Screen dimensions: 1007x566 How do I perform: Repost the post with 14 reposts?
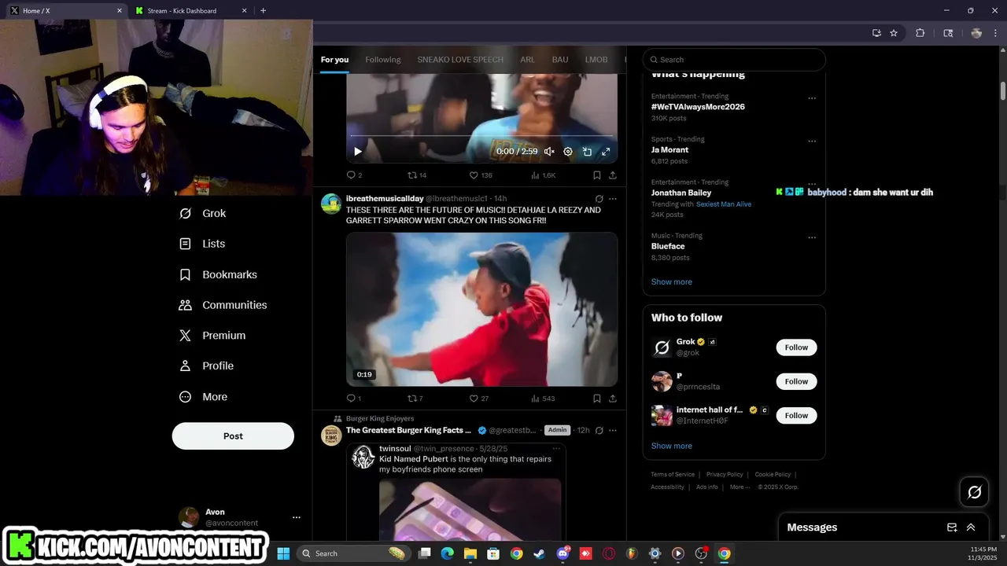tap(417, 175)
